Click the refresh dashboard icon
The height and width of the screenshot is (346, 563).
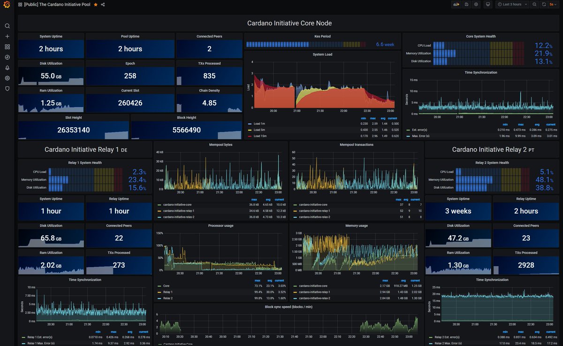tap(544, 4)
